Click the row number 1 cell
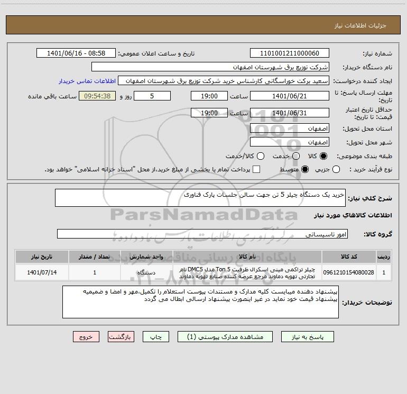Screen dimensions: 407x394 384,272
